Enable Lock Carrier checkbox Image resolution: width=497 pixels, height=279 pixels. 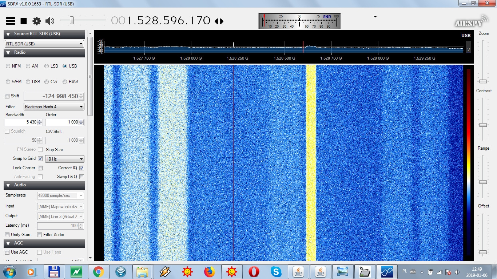coord(40,168)
